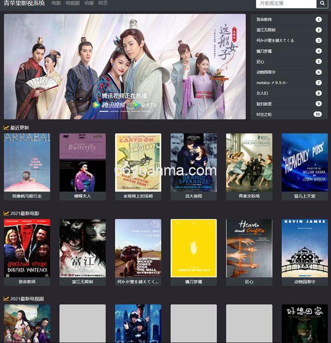Click rank badge 10 next to 时空之轮
Image resolution: width=331 pixels, height=343 pixels.
[x=318, y=114]
